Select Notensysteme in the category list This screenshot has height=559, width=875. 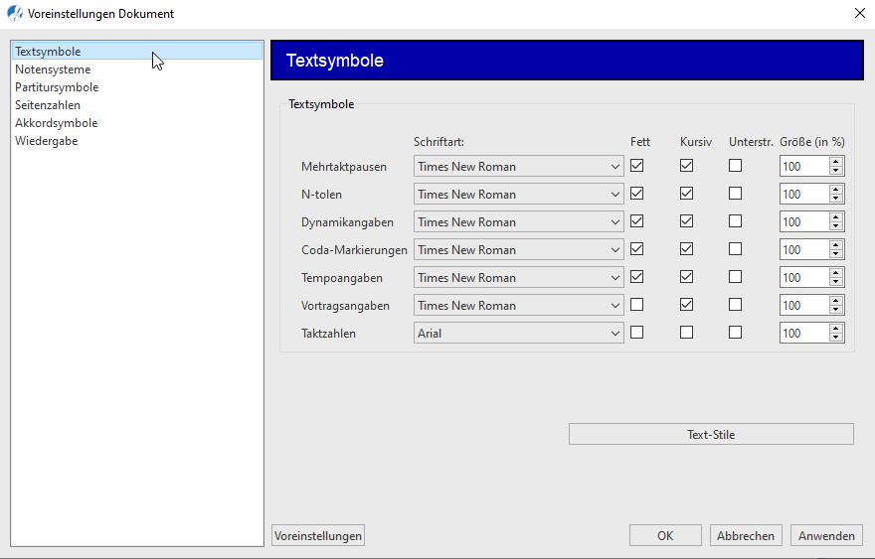pyautogui.click(x=53, y=70)
